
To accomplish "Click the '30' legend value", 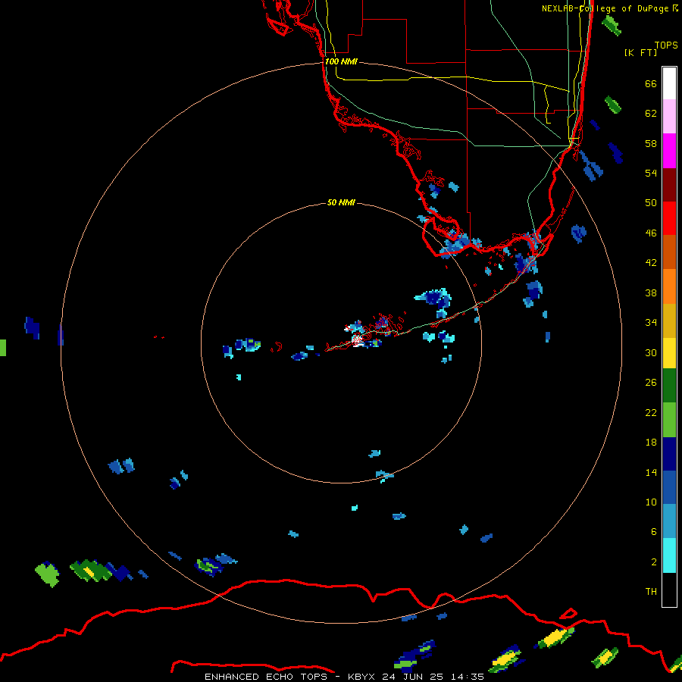I will click(x=651, y=352).
